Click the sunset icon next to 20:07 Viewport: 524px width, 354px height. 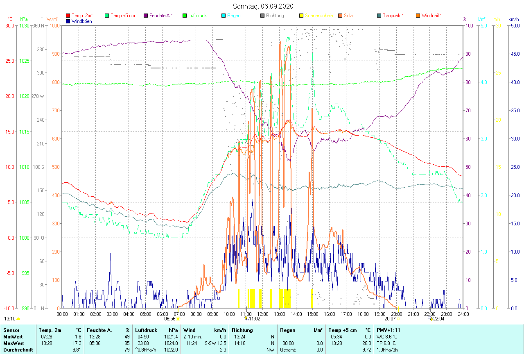pos(398,318)
